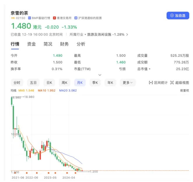Open the 更多 period dropdown
Image resolution: width=193 pixels, height=182 pixels.
tap(128, 83)
